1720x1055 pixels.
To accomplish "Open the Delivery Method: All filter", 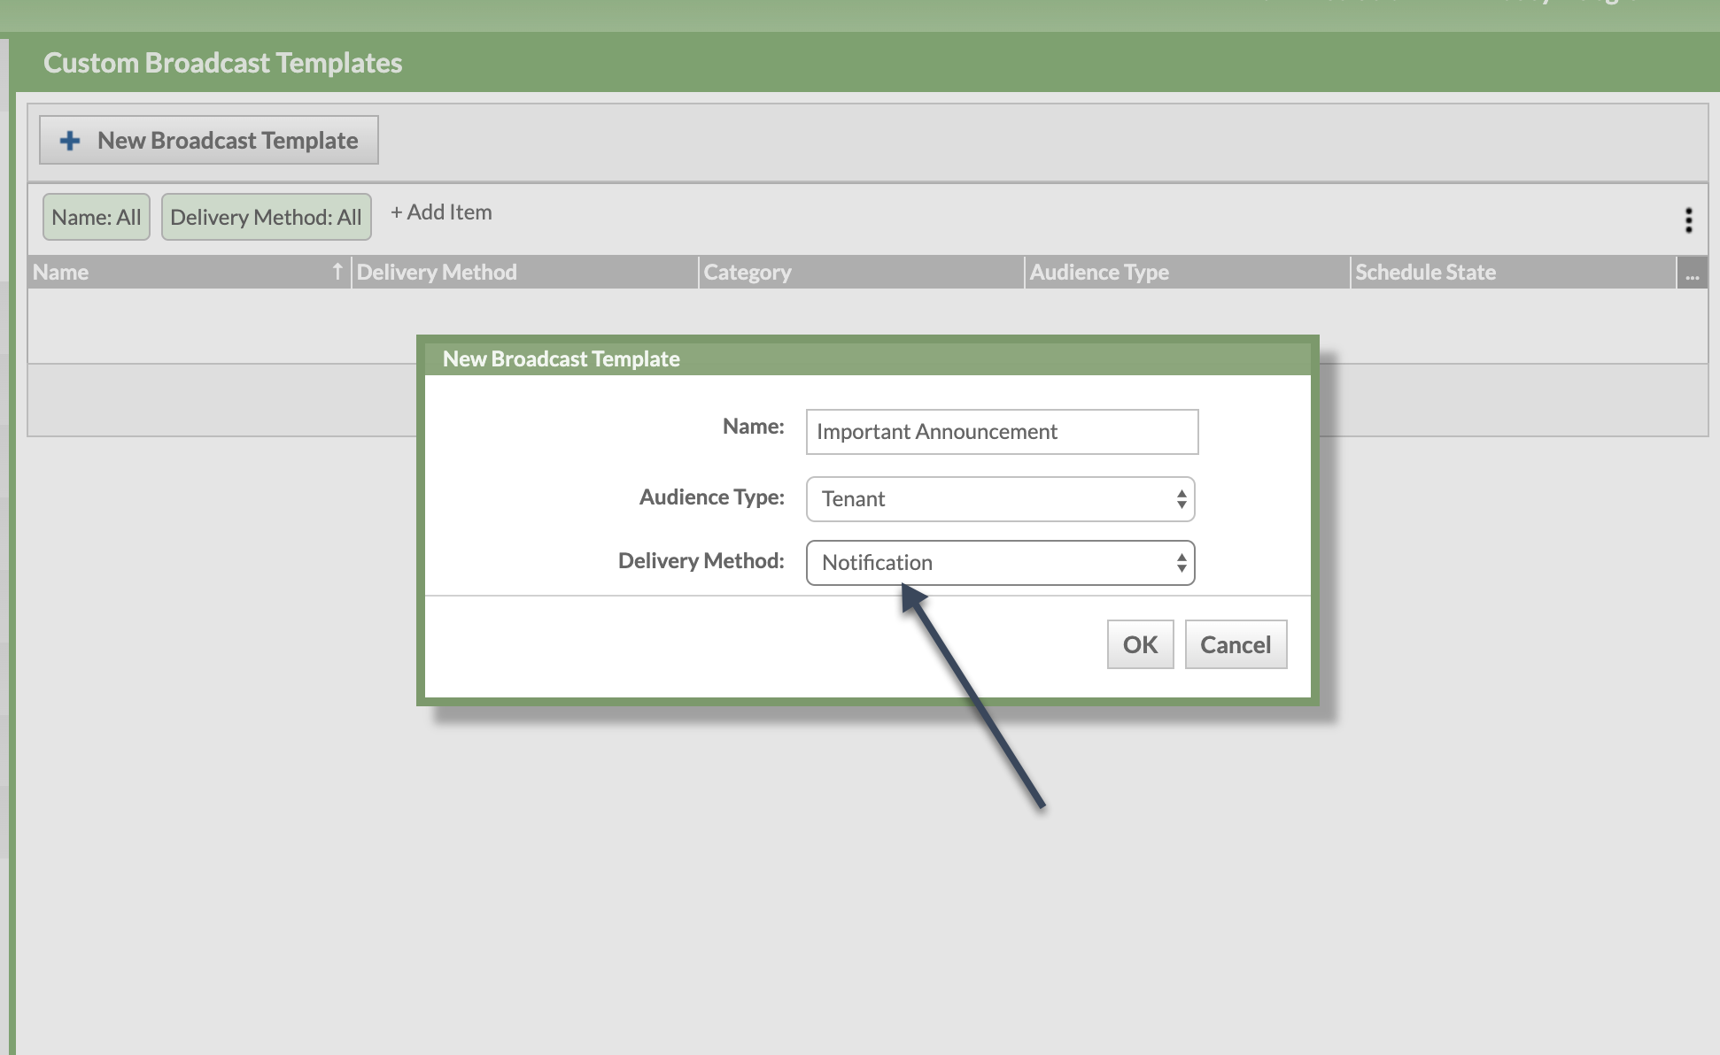I will (266, 218).
